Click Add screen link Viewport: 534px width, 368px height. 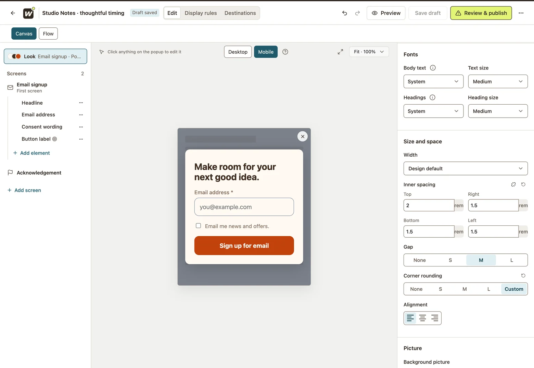point(24,190)
